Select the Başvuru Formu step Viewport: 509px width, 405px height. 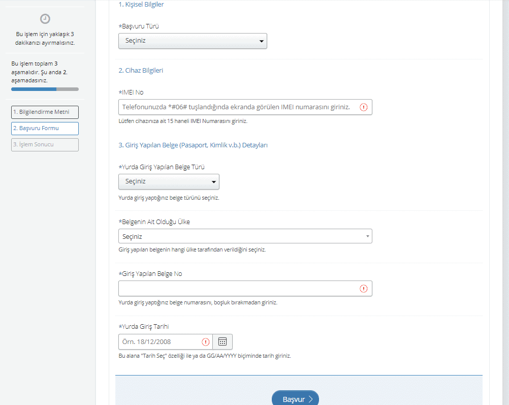tap(45, 129)
